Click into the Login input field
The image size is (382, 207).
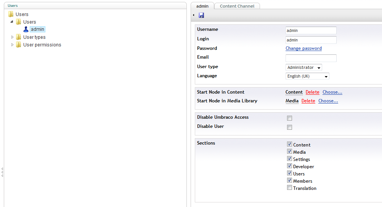311,40
